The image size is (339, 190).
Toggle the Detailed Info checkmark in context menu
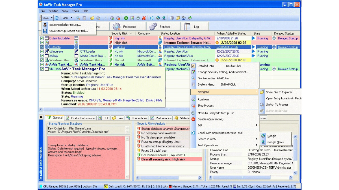point(193,66)
